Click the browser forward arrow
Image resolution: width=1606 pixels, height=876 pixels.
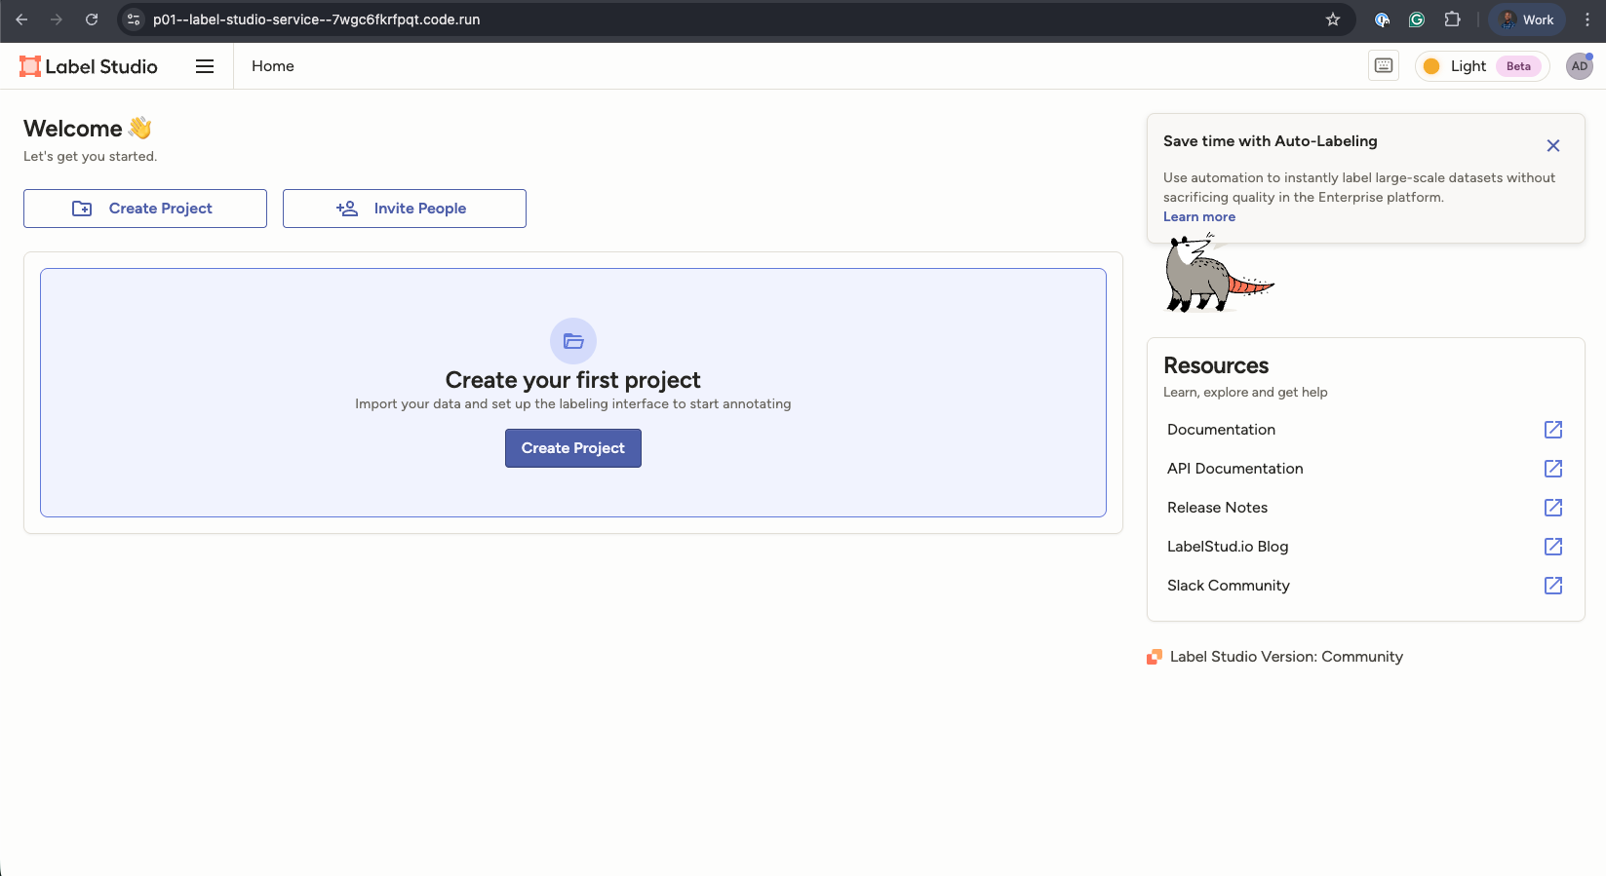pyautogui.click(x=57, y=19)
